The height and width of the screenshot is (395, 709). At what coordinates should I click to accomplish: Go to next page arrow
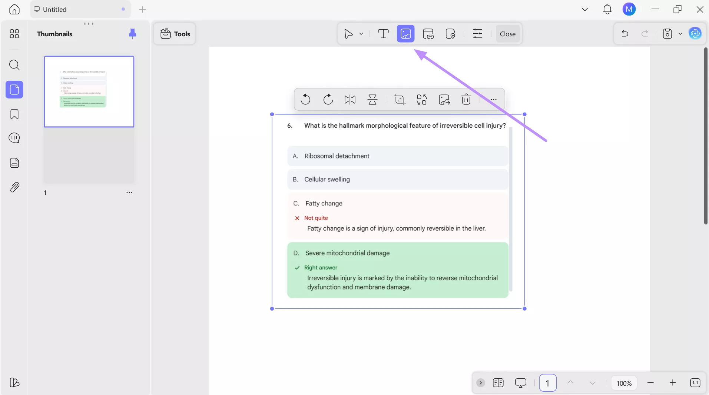coord(592,383)
